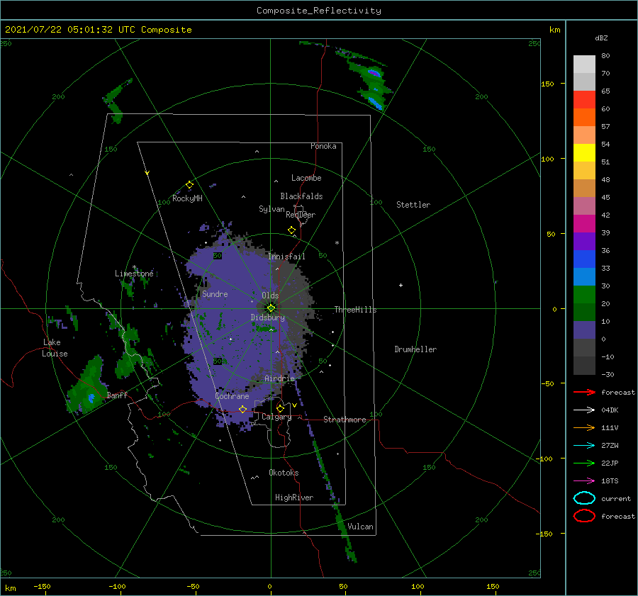Click the yellow diamond marker below RedDeer
The height and width of the screenshot is (596, 638).
click(292, 230)
